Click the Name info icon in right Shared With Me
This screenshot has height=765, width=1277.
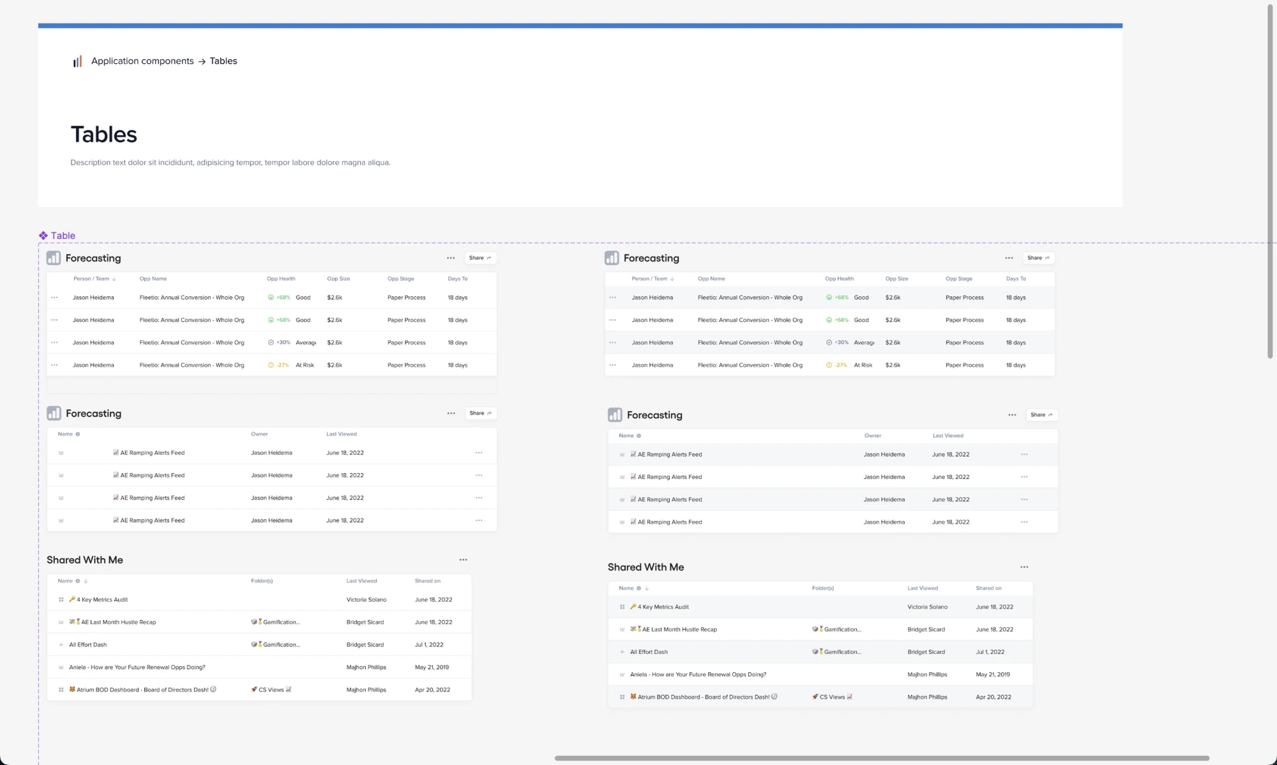click(x=638, y=588)
